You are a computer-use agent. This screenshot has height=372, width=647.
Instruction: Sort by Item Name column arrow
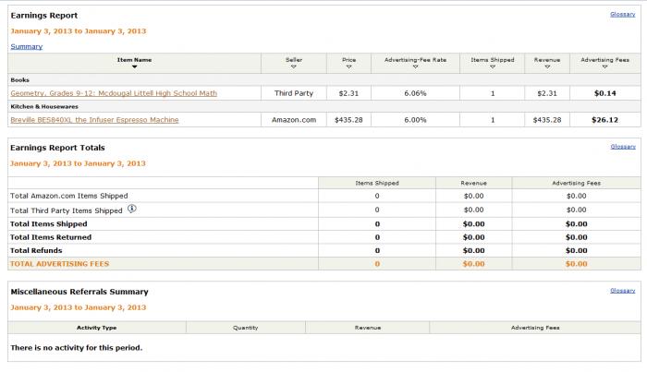(x=135, y=66)
